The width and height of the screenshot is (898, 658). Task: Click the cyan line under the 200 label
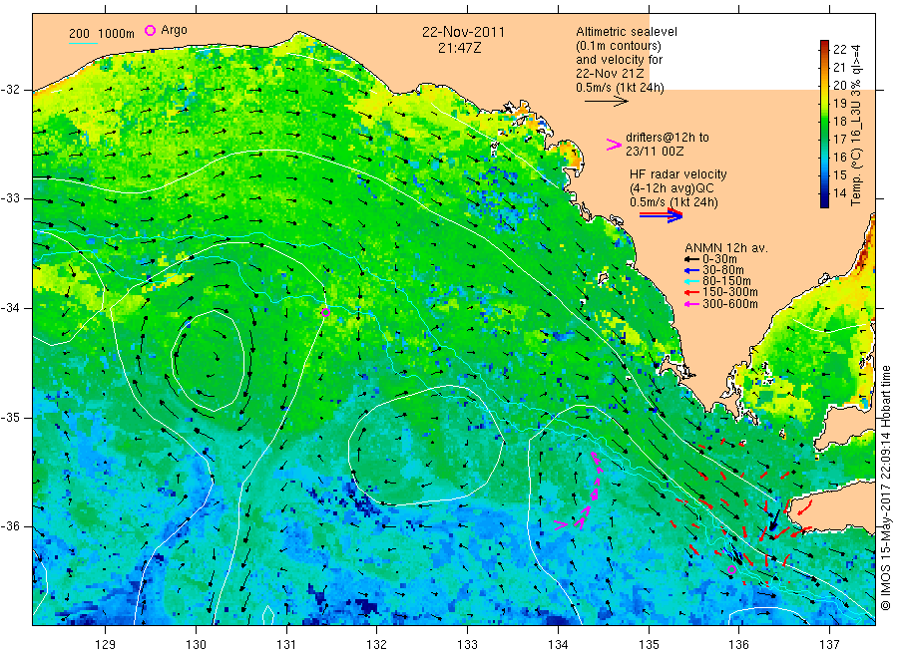click(x=83, y=43)
